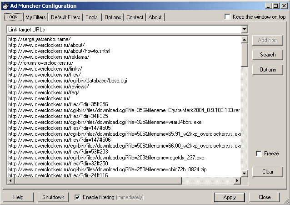Screen dimensions: 290x205
Task: Click the horizontal scrollbar left arrow
Action: point(10,180)
